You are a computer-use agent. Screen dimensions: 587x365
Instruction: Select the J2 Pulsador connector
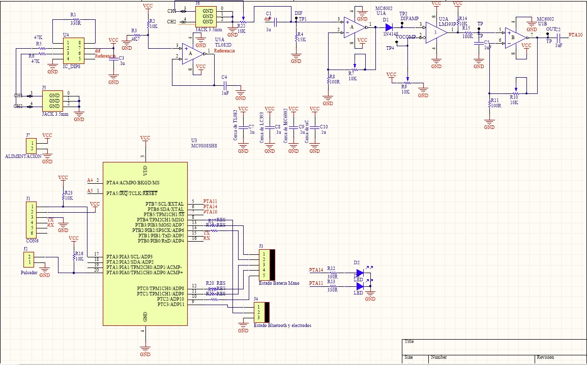(29, 259)
